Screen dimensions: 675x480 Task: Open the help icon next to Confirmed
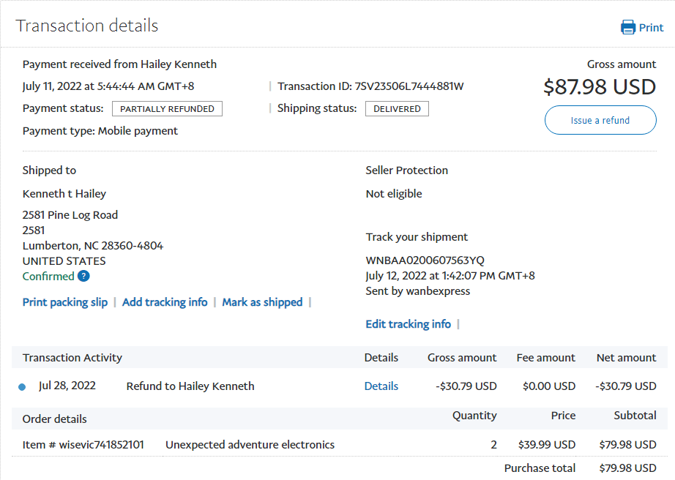(x=83, y=276)
